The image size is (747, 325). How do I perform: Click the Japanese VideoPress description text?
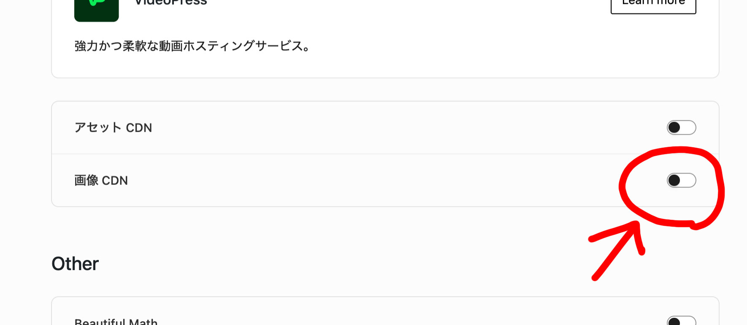(192, 46)
